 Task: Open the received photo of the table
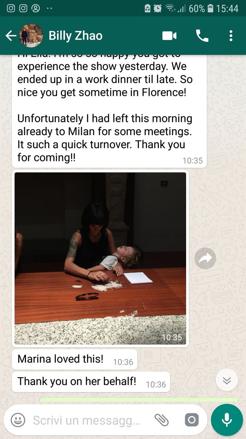pos(100,258)
